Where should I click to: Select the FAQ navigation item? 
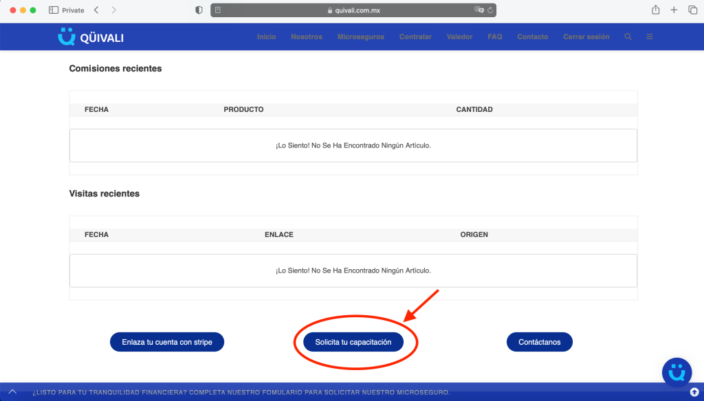click(495, 37)
